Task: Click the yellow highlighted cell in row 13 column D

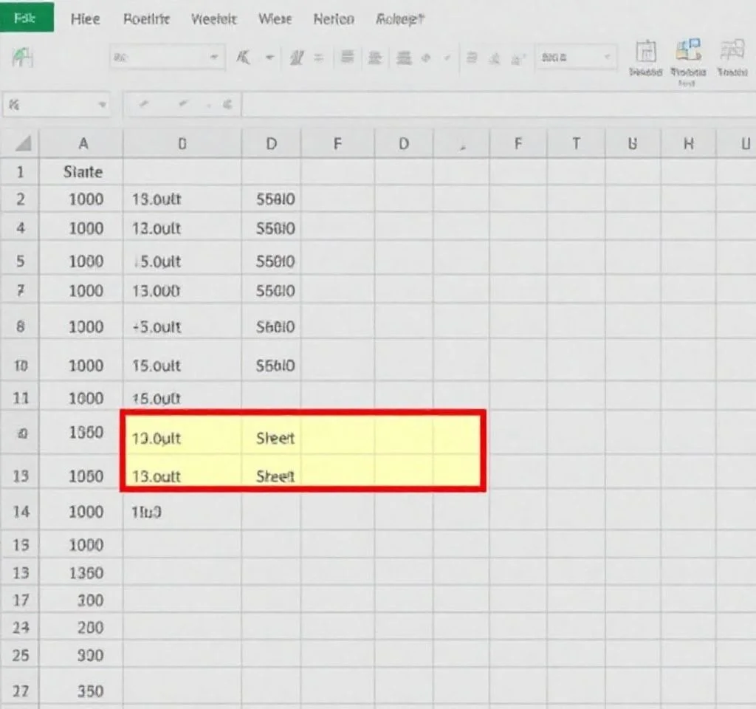Action: pos(275,476)
